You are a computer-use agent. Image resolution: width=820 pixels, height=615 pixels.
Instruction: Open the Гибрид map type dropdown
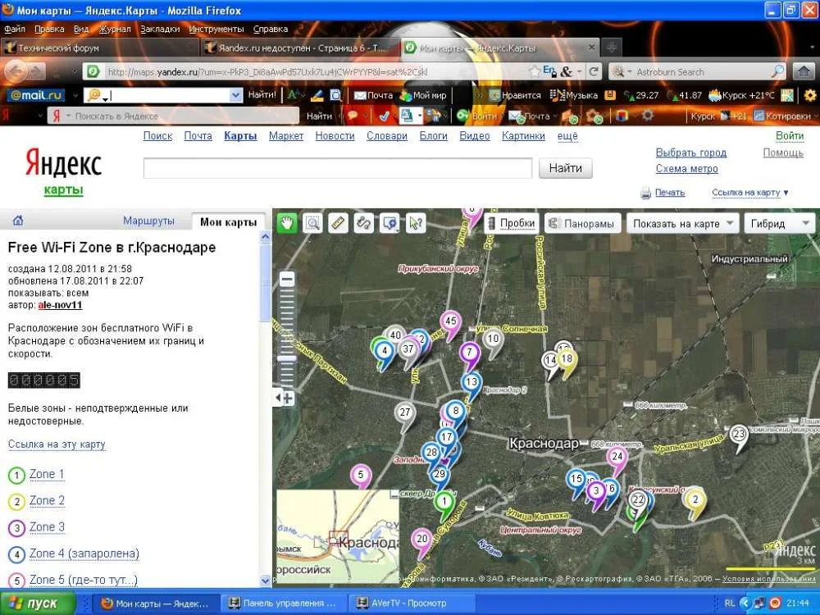click(x=780, y=223)
